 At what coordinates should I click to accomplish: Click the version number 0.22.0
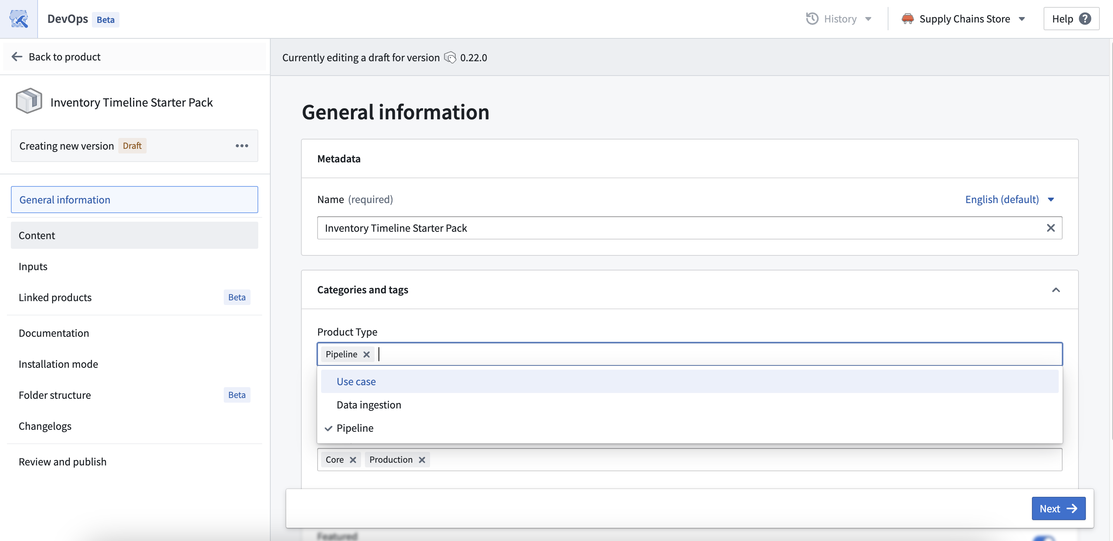(473, 57)
